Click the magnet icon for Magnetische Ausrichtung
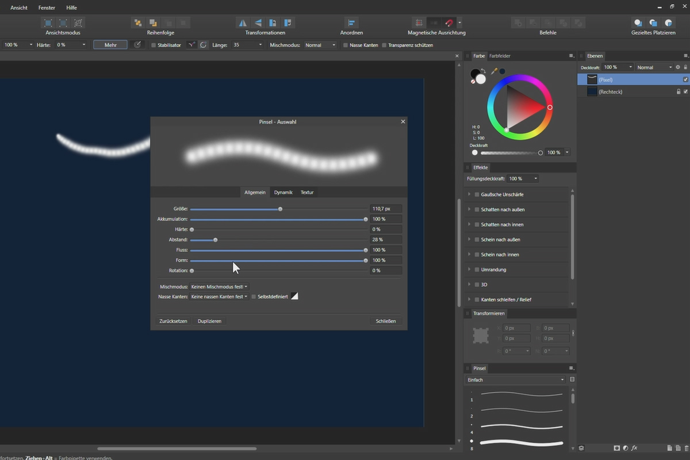Screen dimensions: 690x460 449,23
